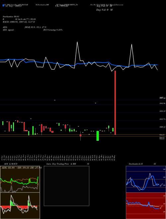Image resolution: width=166 pixels, height=219 pixels.
Task: Click the 1082.96 price level label
Action: click(x=162, y=104)
